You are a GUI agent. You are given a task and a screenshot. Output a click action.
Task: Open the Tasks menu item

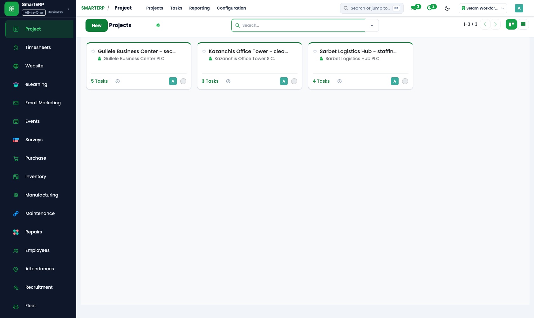[176, 8]
